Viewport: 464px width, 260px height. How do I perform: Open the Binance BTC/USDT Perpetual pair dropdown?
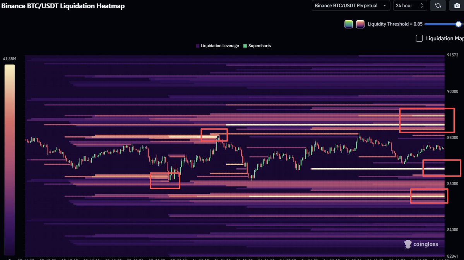point(351,6)
